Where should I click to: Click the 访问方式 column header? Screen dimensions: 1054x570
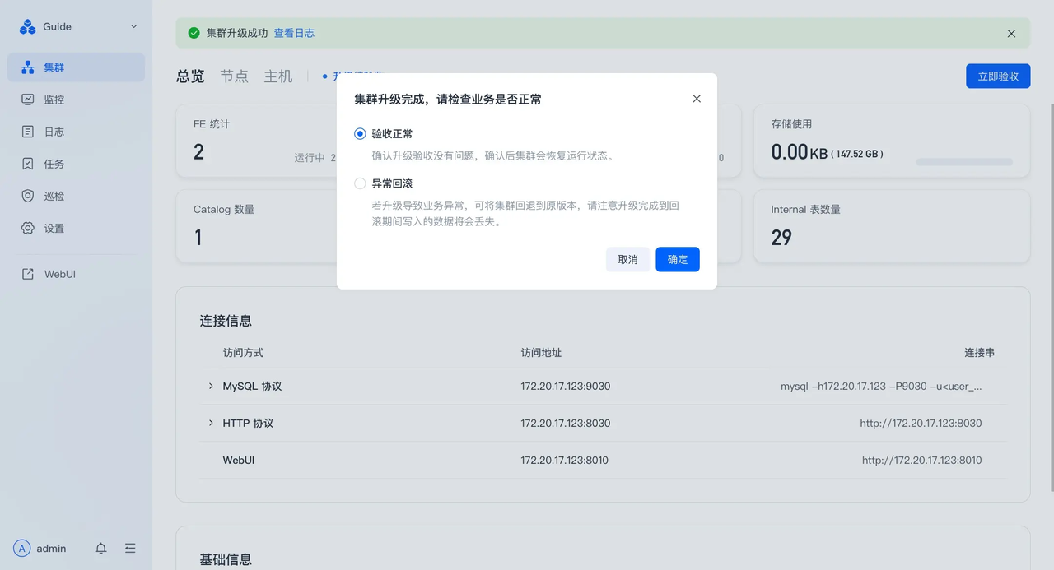[243, 352]
